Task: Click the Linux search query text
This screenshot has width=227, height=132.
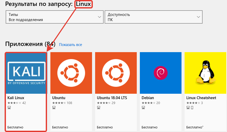Action: click(x=83, y=4)
